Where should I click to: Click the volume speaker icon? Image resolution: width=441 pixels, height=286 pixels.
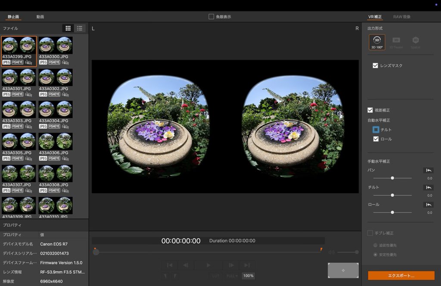click(x=331, y=252)
